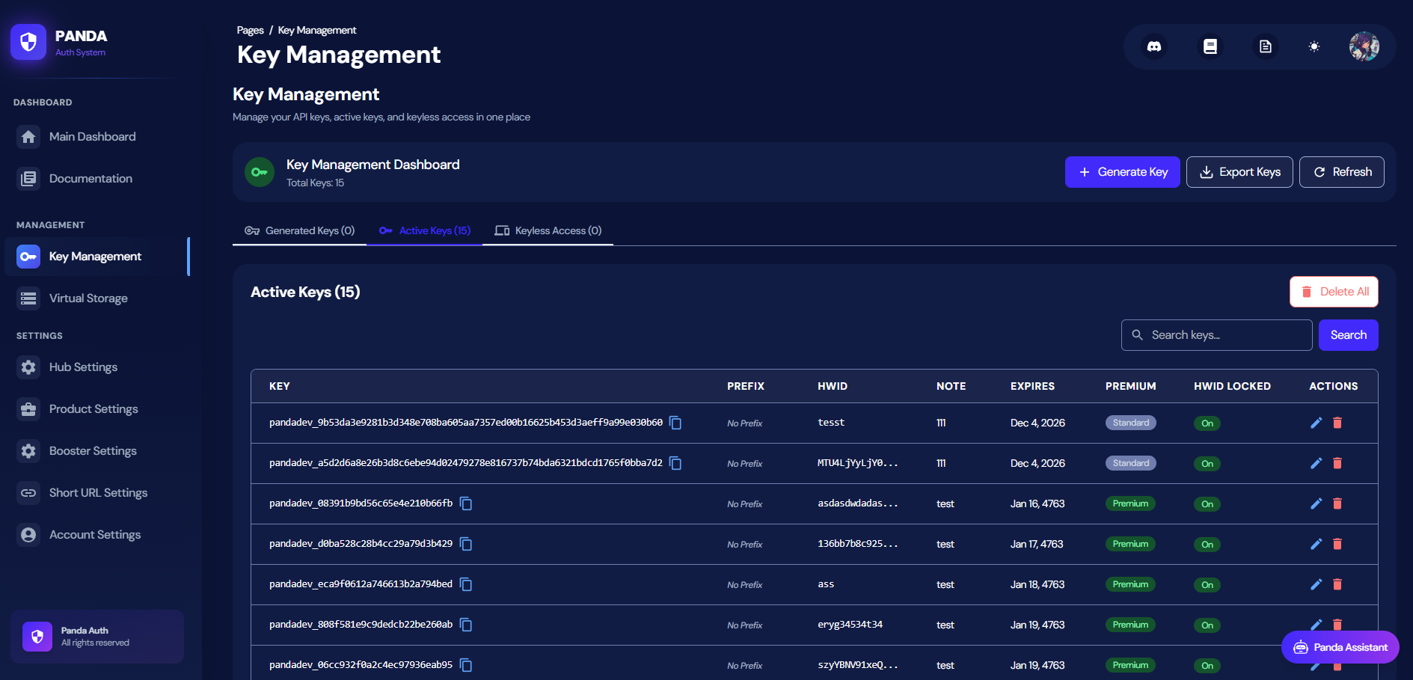Toggle Standard premium badge on MTU4LjYyLjY0 key
Viewport: 1413px width, 680px height.
tap(1130, 463)
